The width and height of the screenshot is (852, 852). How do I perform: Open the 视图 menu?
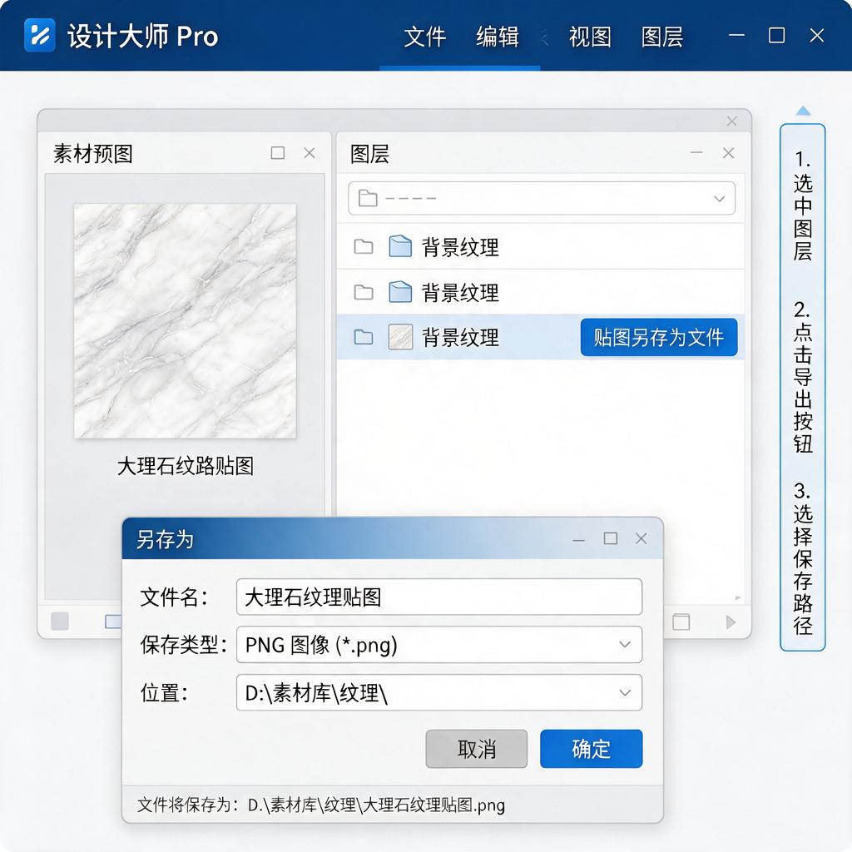(x=590, y=37)
